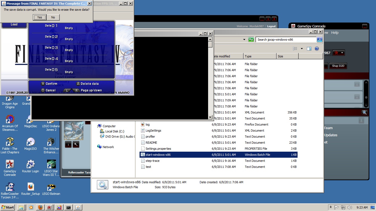Image resolution: width=376 pixels, height=211 pixels.
Task: Click No in the corrupt save dialog
Action: point(53,17)
